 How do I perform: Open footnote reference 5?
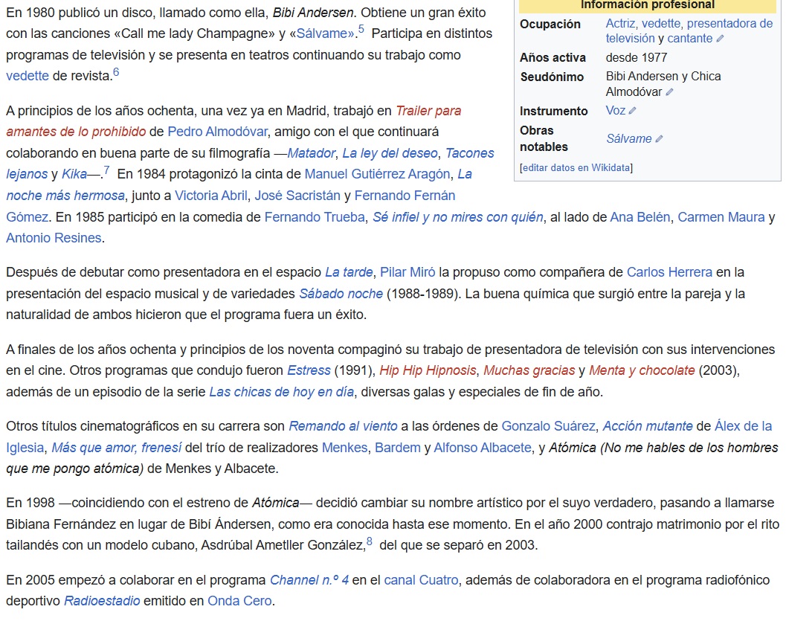pyautogui.click(x=361, y=30)
